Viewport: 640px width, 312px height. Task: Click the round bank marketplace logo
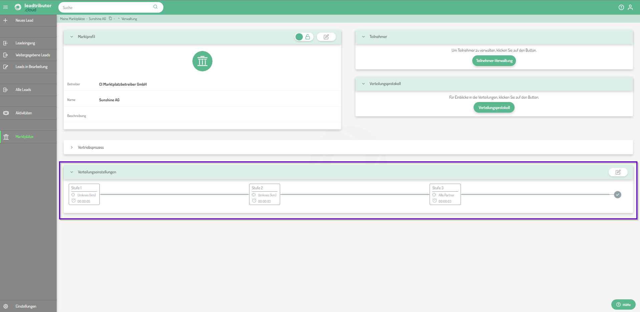click(202, 61)
